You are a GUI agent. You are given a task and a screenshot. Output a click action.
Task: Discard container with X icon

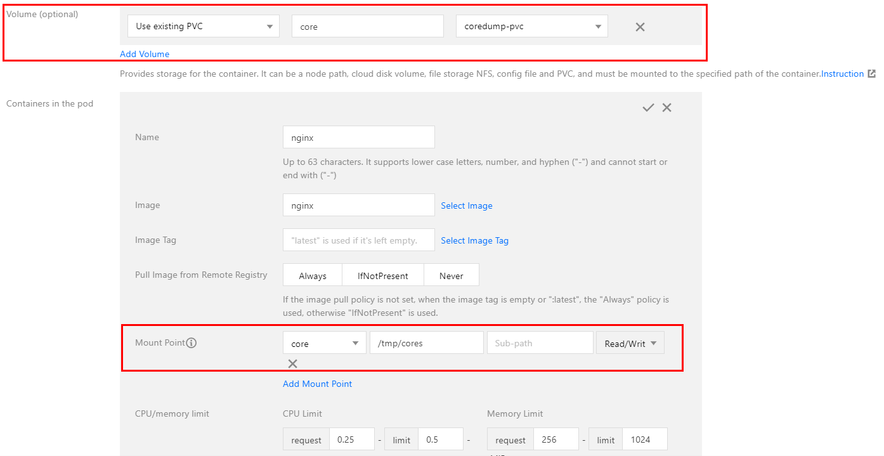pyautogui.click(x=666, y=108)
